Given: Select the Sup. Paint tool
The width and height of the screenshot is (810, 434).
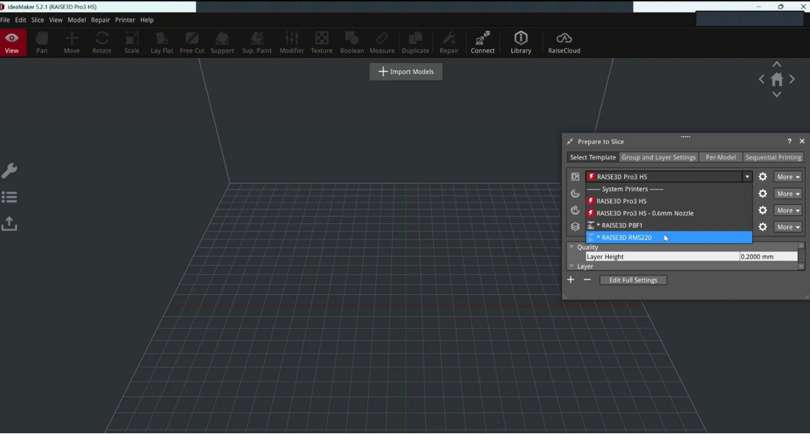Looking at the screenshot, I should [257, 42].
